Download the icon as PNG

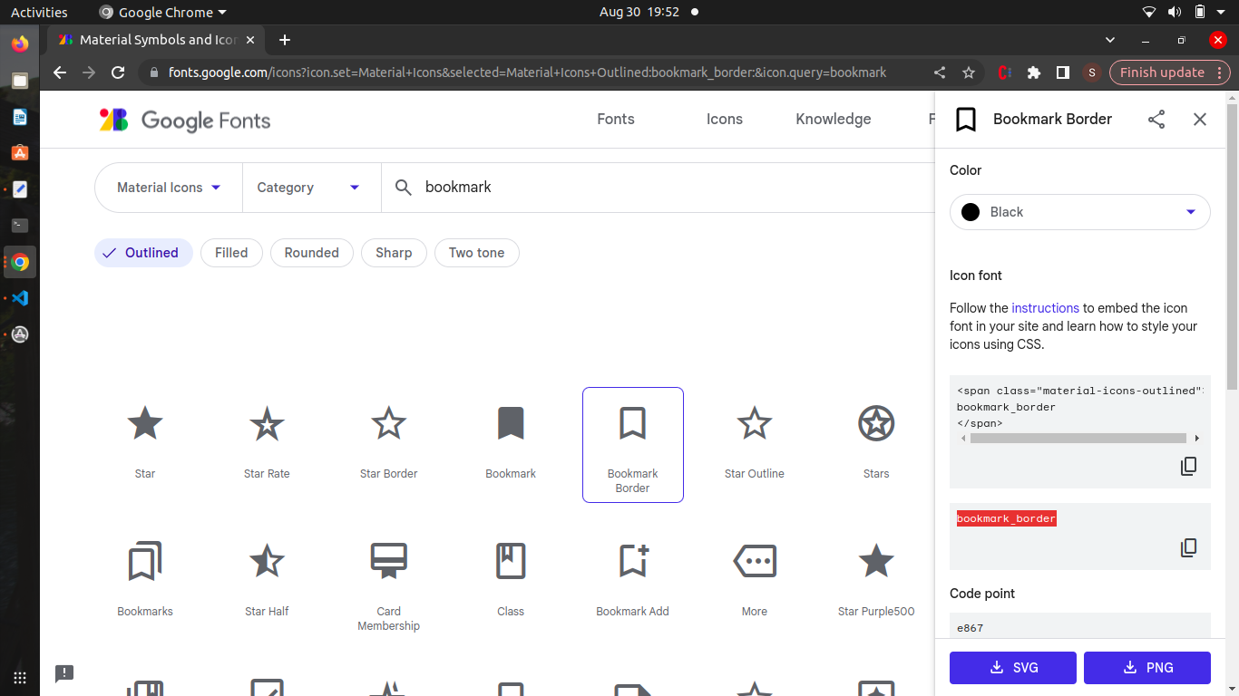pos(1147,668)
